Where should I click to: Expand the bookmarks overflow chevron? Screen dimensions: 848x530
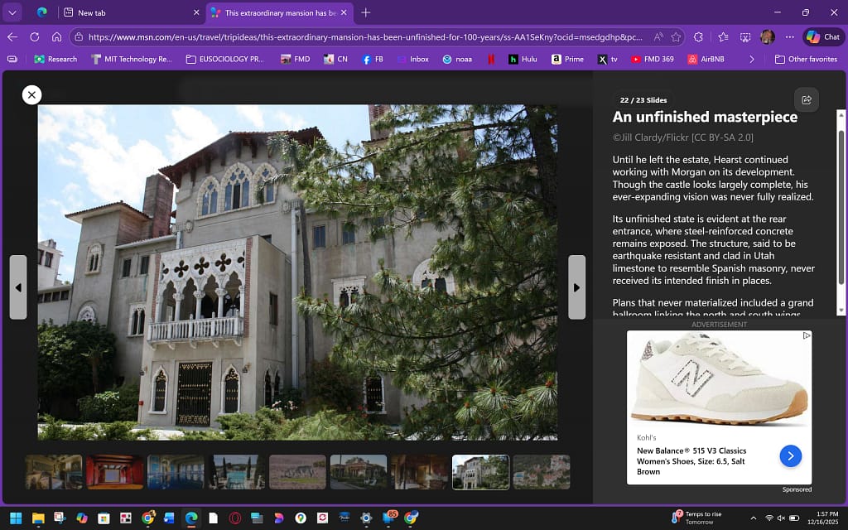752,59
